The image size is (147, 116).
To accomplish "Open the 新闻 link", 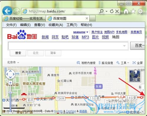I will point(45,37).
